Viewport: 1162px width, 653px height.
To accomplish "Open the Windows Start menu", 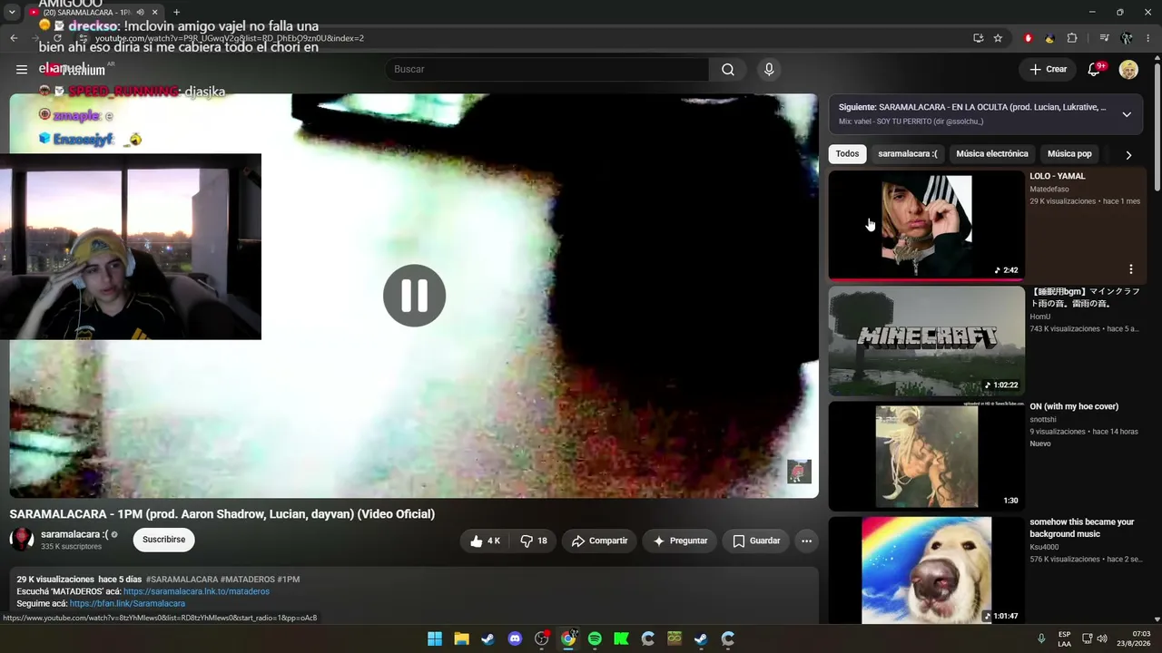I will click(435, 638).
